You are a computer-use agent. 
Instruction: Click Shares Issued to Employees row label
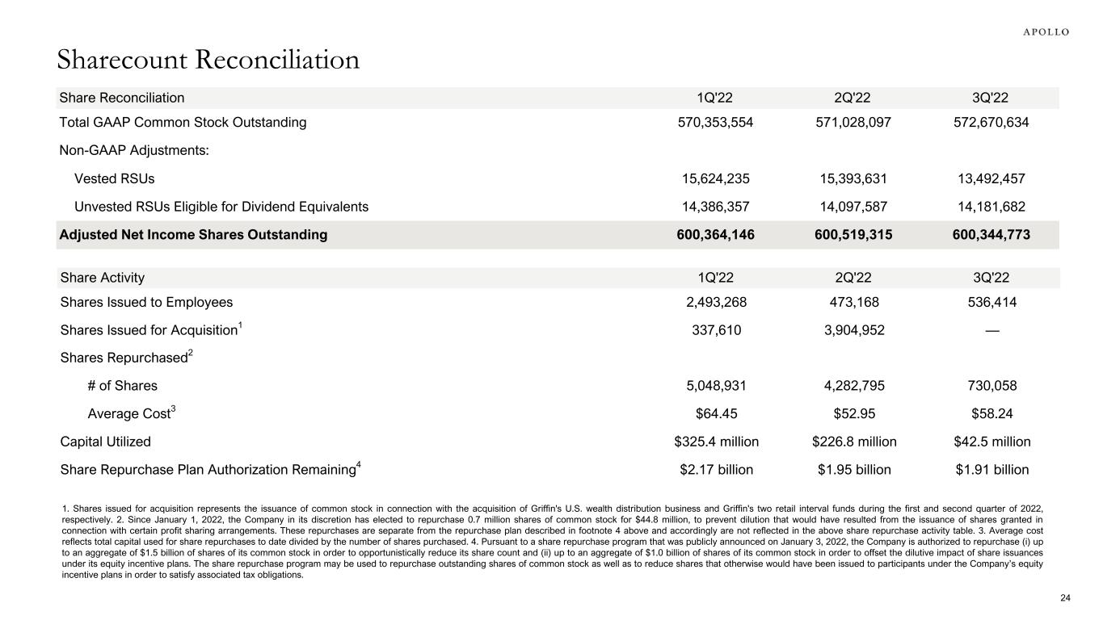[145, 302]
